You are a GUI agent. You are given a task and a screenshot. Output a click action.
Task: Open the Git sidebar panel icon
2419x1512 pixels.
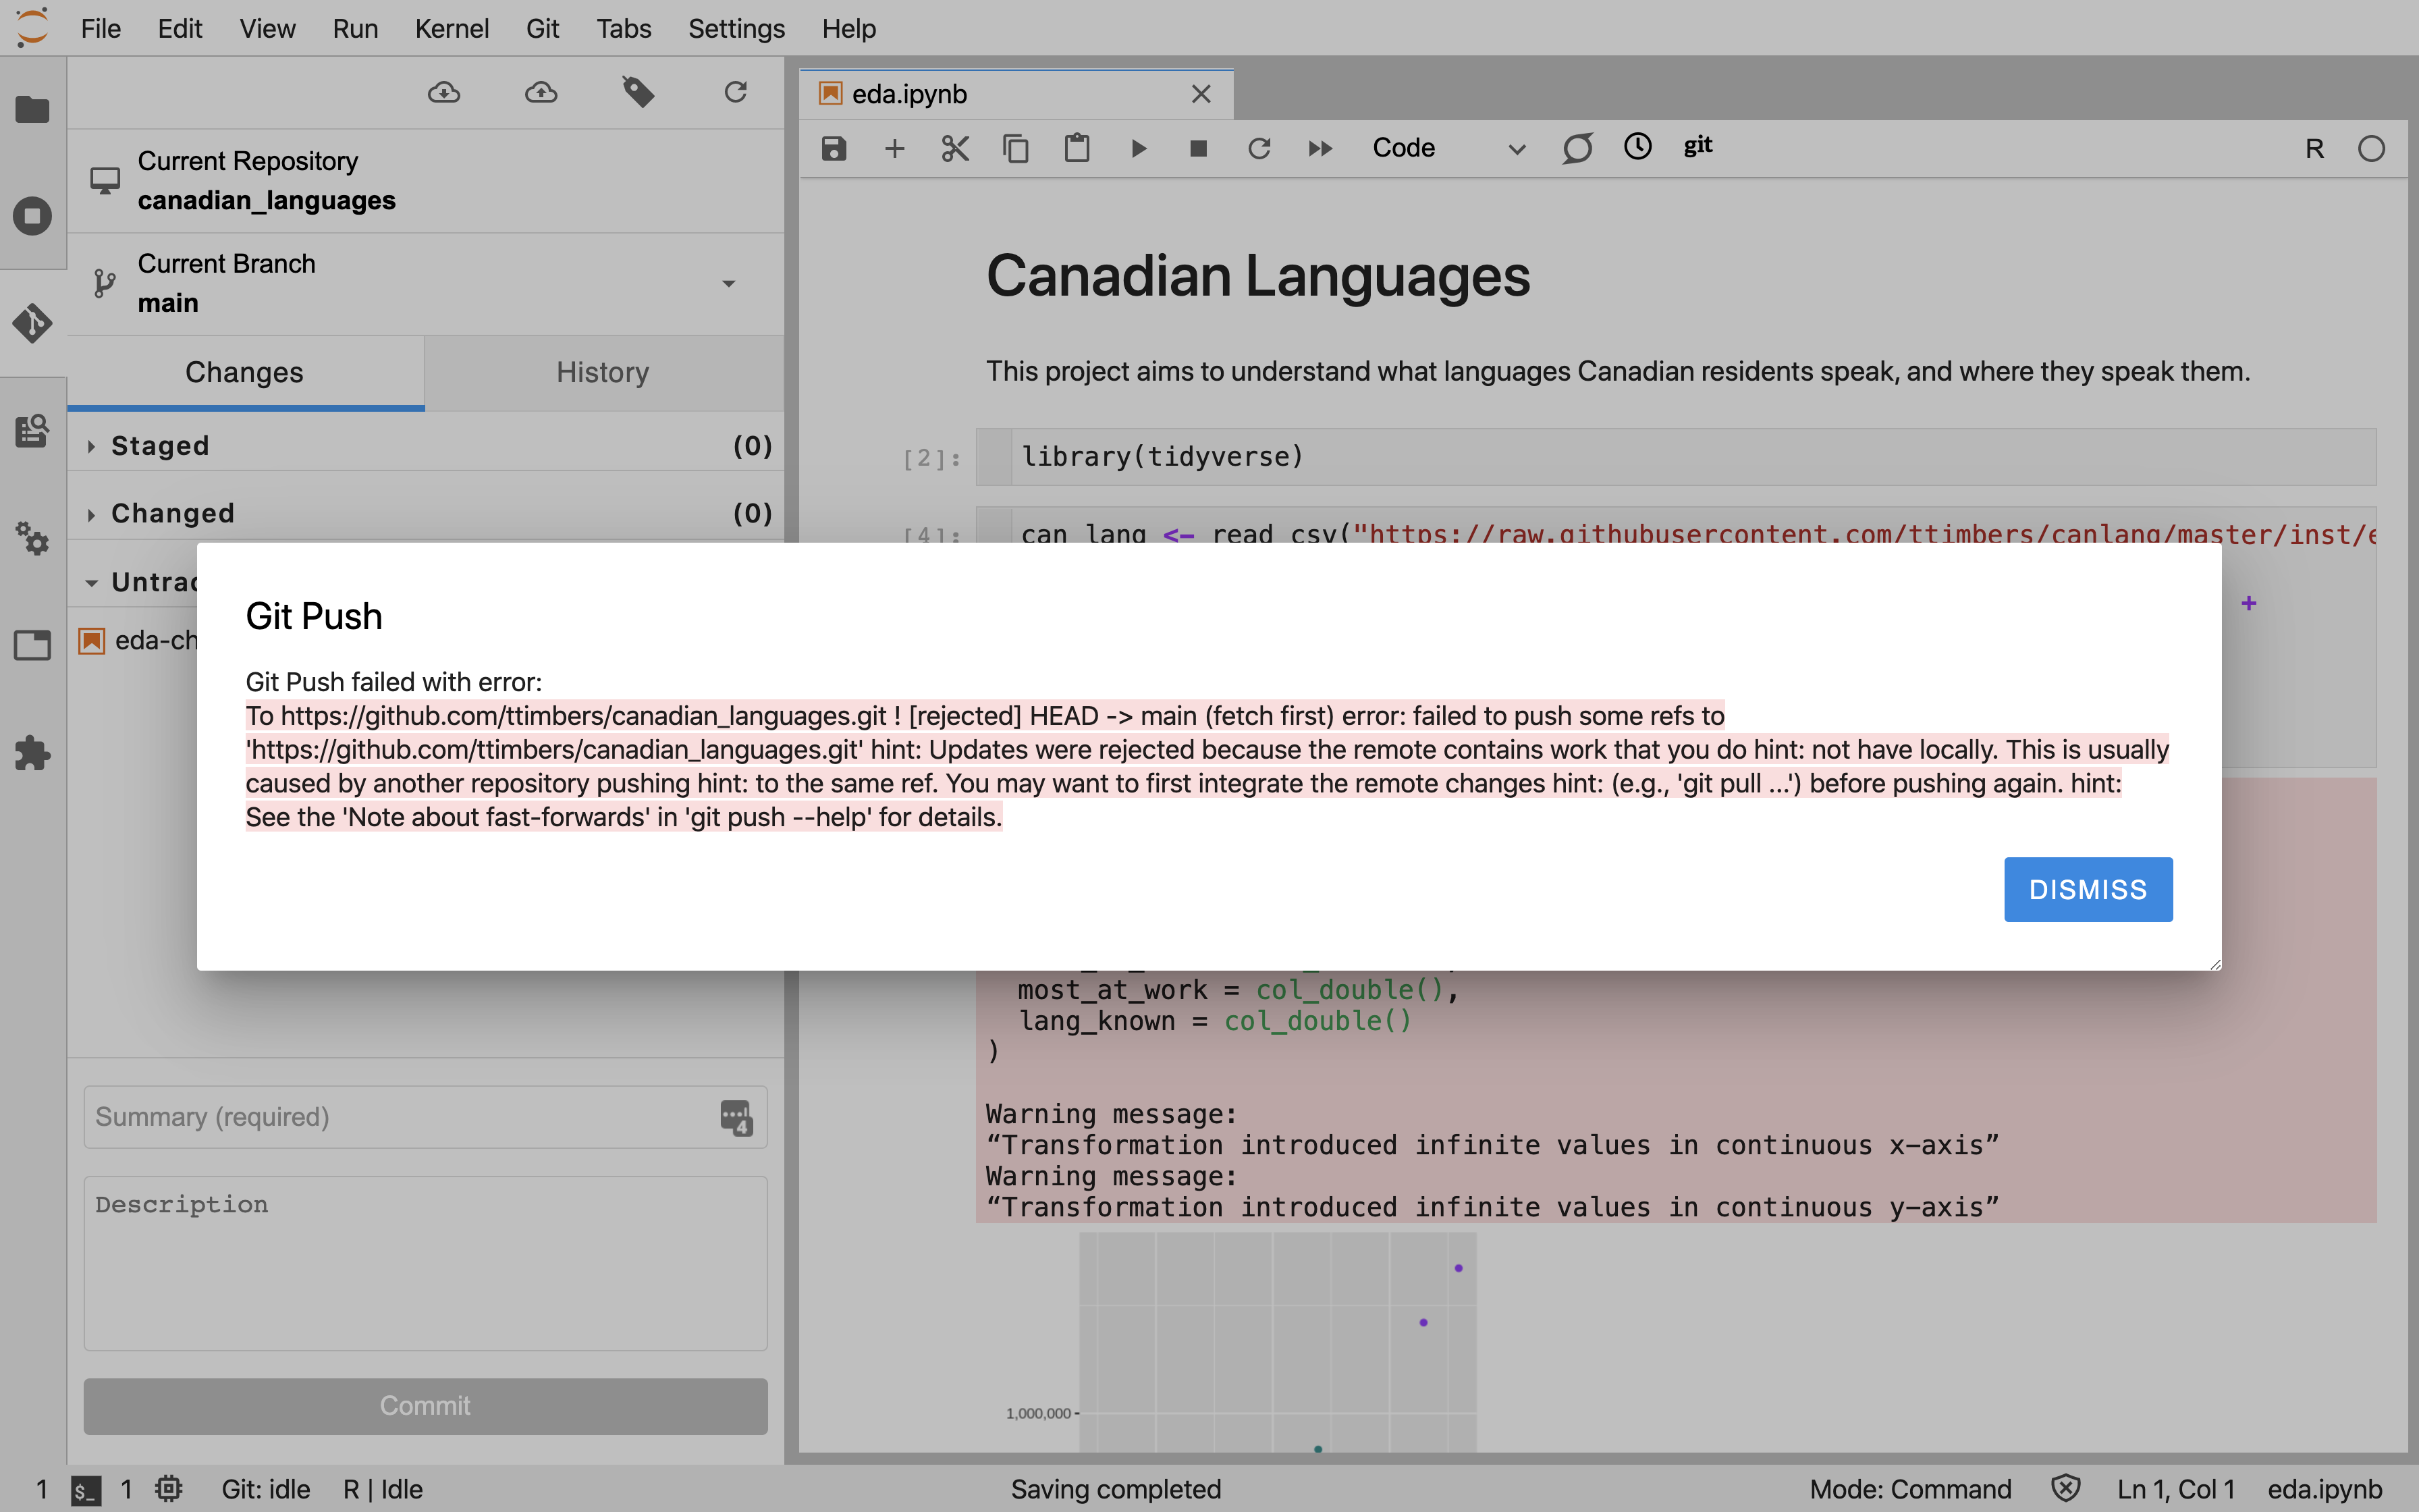pos(32,323)
